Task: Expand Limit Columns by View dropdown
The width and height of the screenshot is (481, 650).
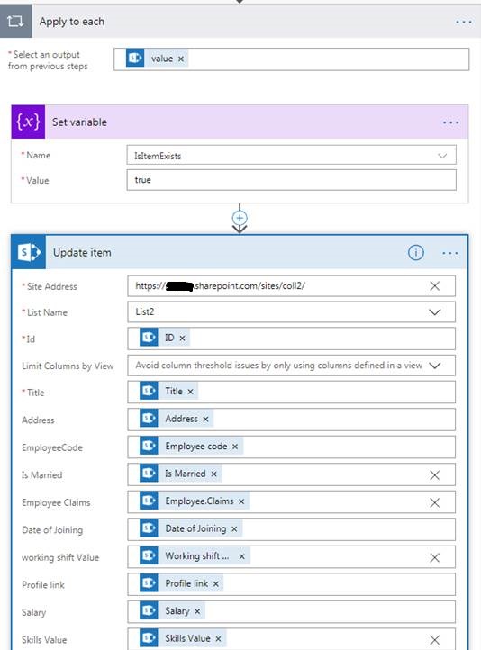Action: click(x=434, y=366)
